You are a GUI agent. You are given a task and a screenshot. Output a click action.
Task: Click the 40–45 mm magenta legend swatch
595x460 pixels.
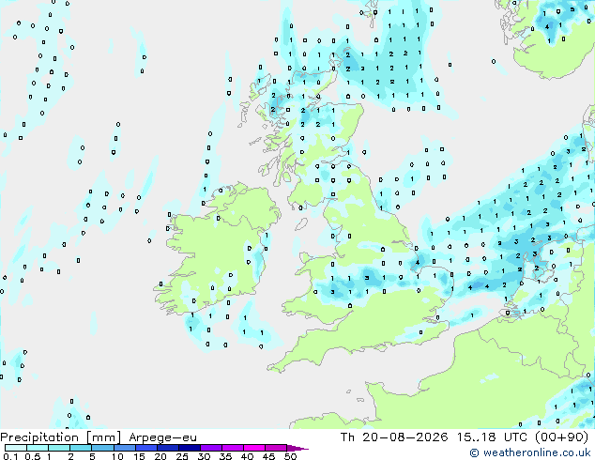click(254, 448)
